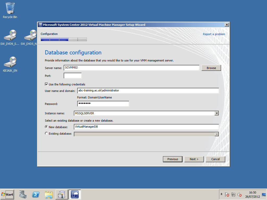Click the Browse button

[211, 68]
